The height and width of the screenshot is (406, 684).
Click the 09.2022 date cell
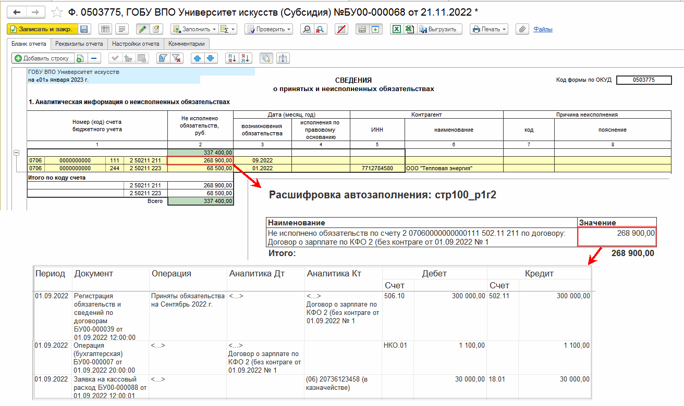pos(263,160)
